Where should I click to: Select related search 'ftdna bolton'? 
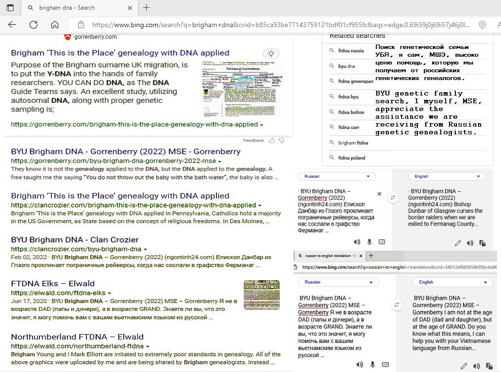coord(351,112)
